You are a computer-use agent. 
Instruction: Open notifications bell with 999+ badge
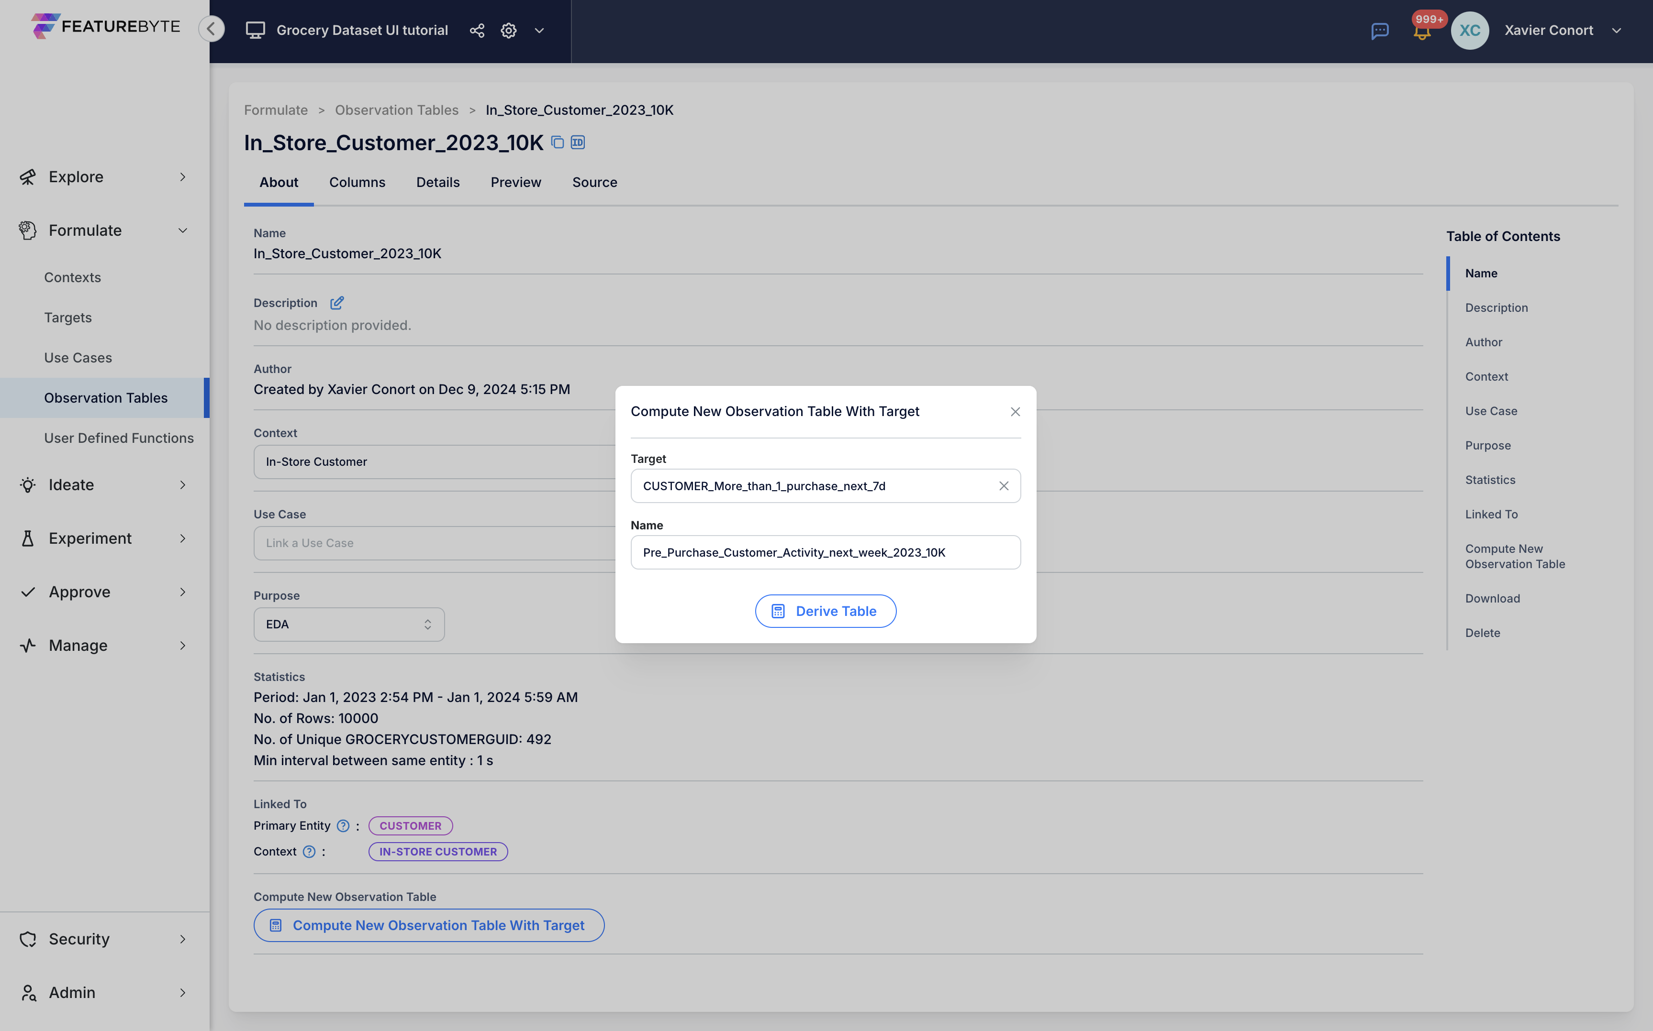[1422, 31]
